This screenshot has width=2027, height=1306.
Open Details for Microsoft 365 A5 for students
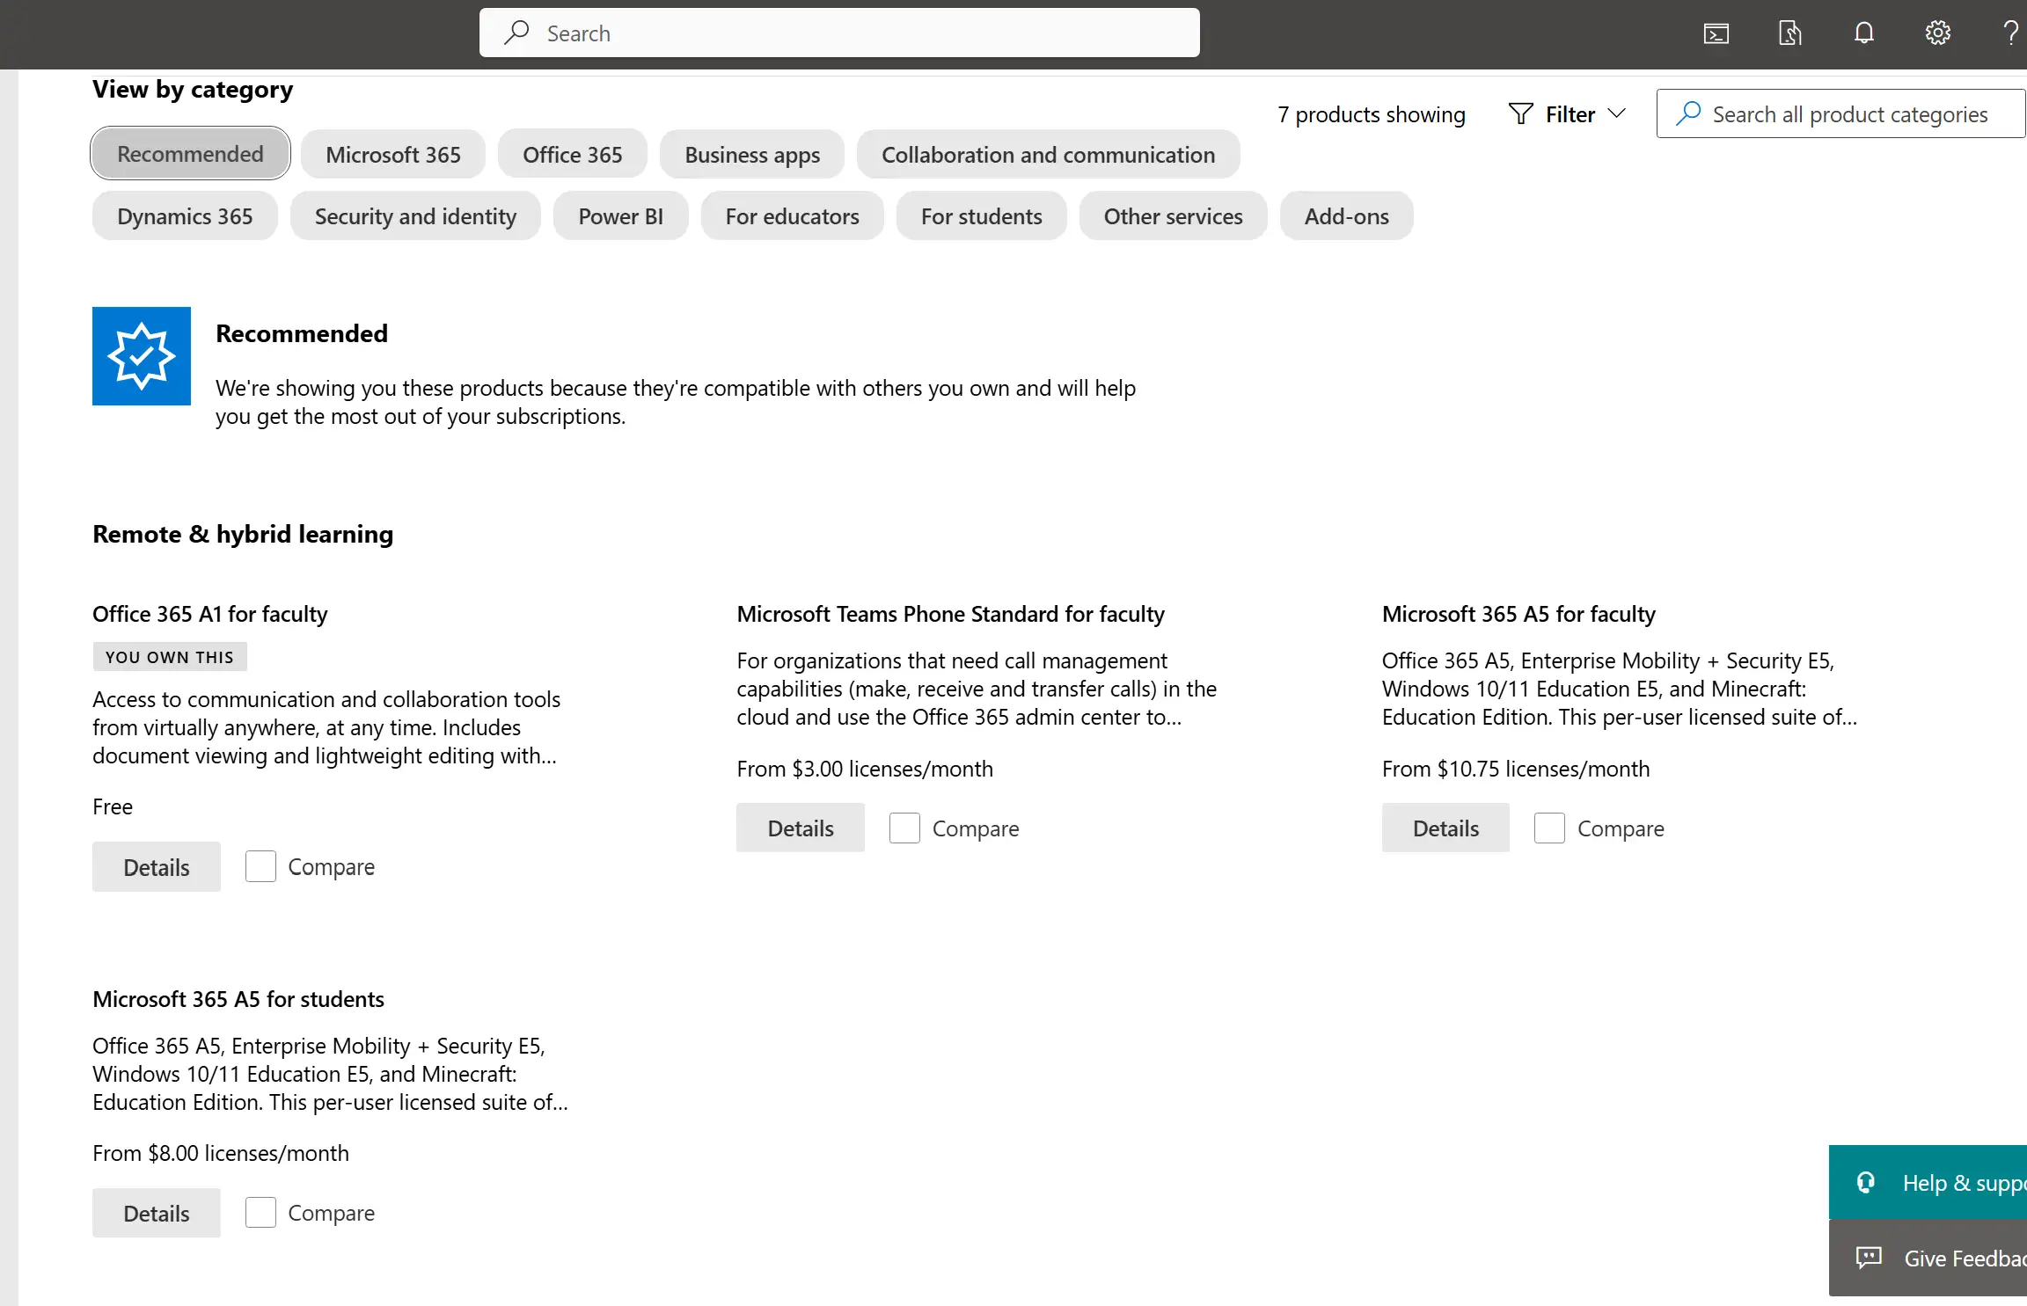pyautogui.click(x=157, y=1213)
